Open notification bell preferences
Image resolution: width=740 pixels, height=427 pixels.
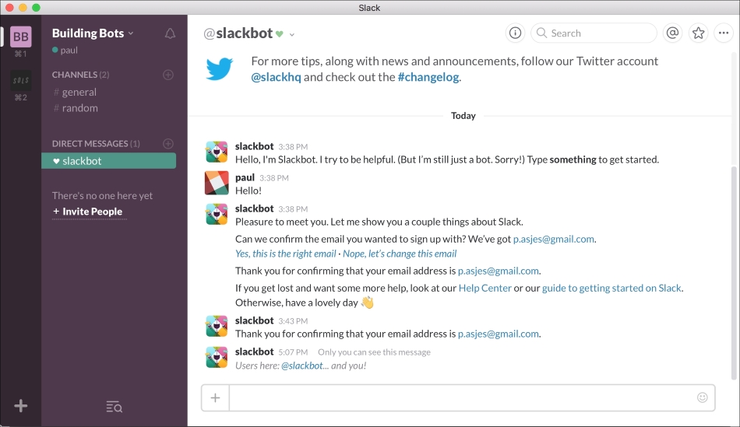(x=170, y=33)
